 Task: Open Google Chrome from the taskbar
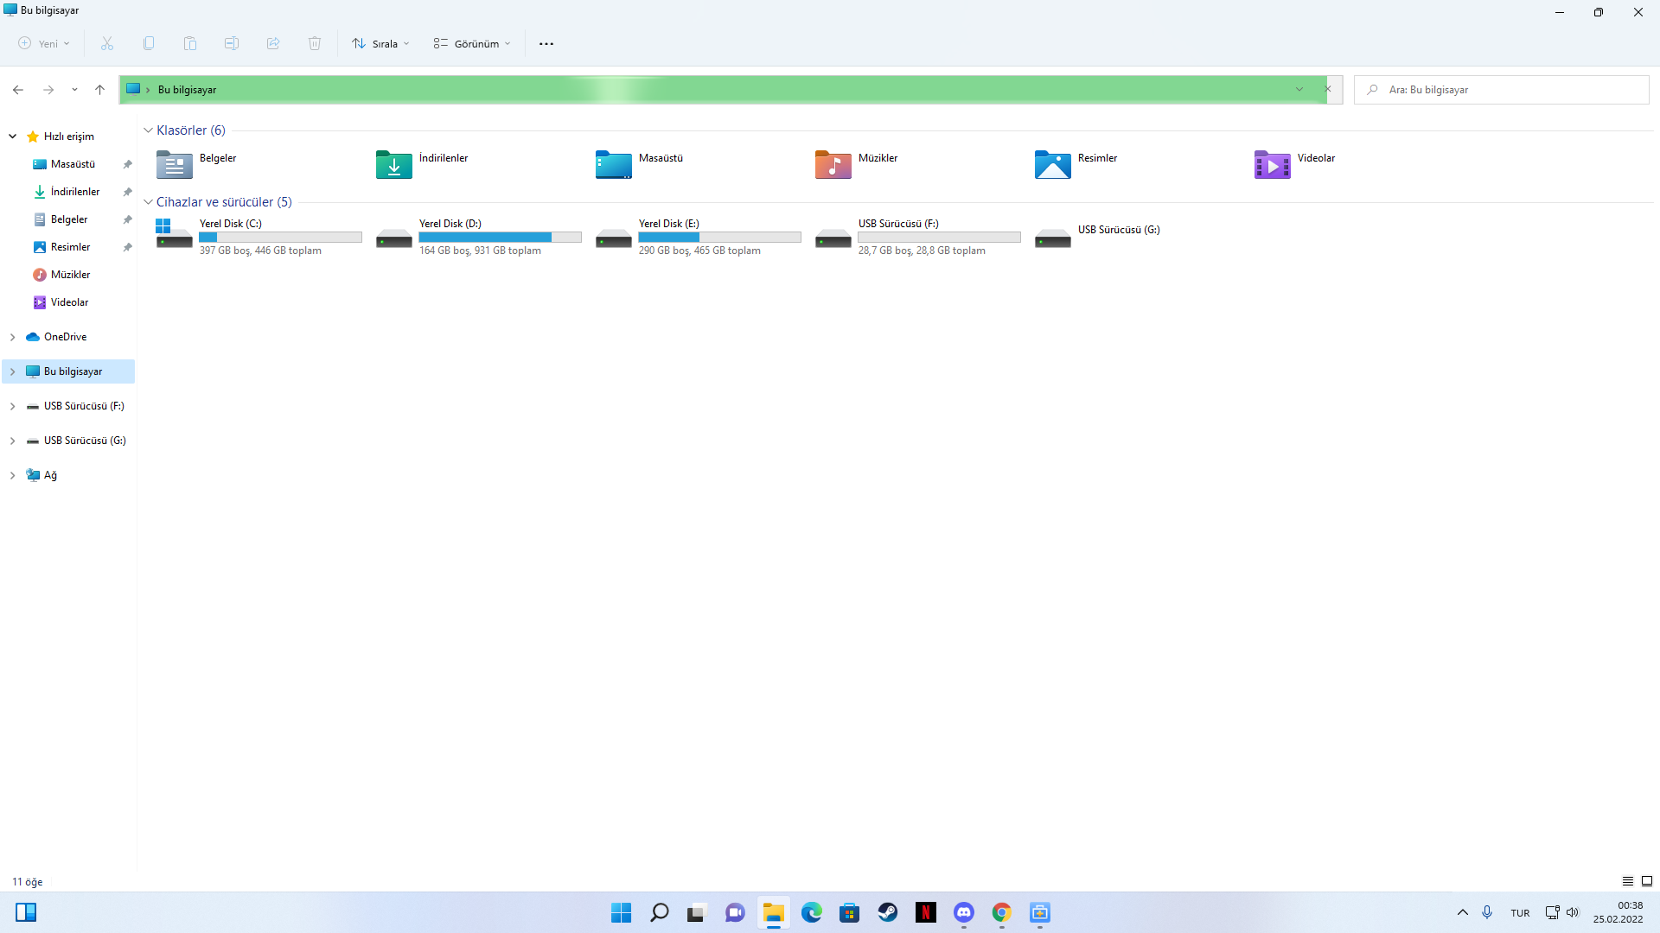(1002, 912)
